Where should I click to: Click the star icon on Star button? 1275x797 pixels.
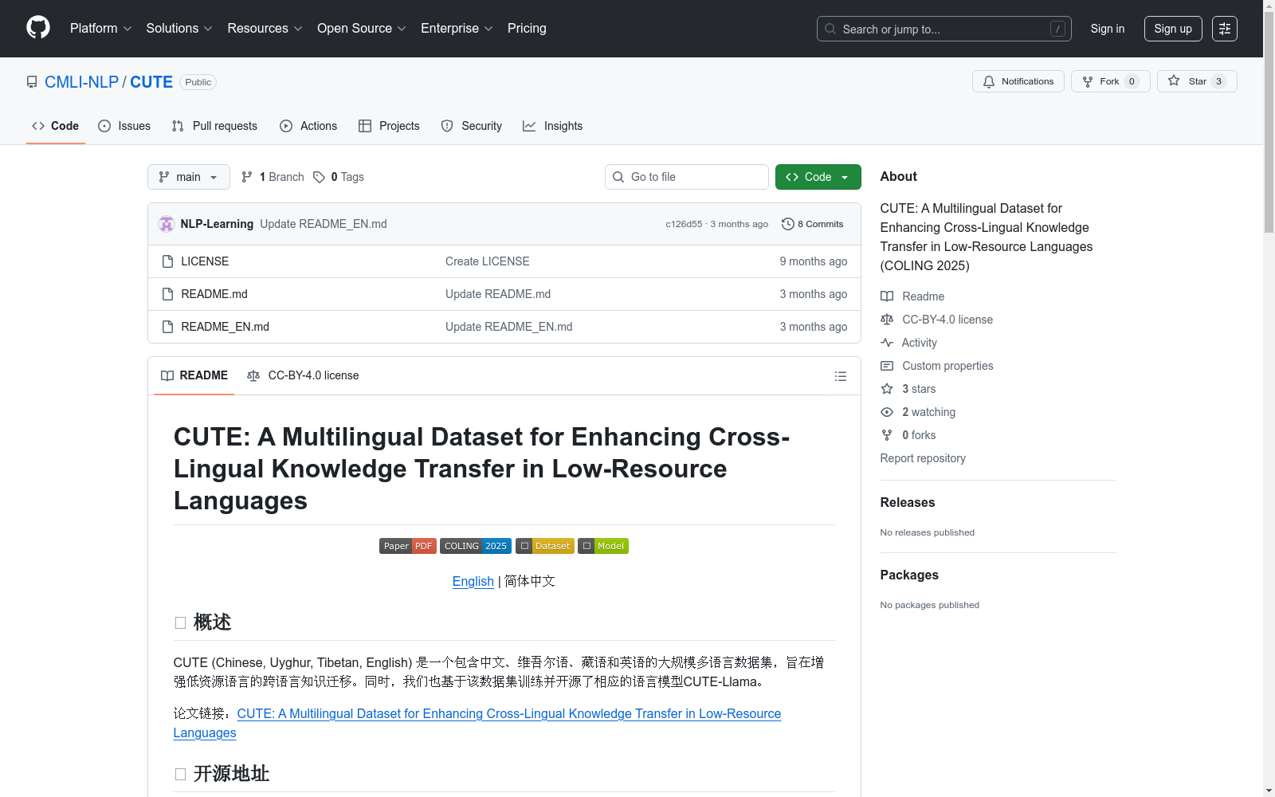click(1174, 80)
